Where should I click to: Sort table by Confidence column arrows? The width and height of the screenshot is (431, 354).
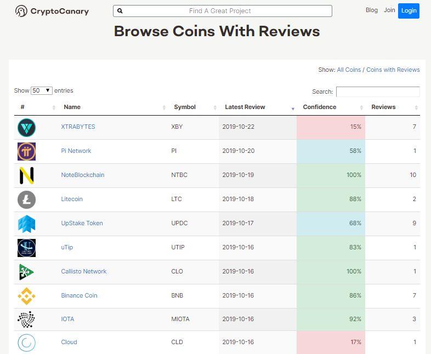pyautogui.click(x=361, y=107)
